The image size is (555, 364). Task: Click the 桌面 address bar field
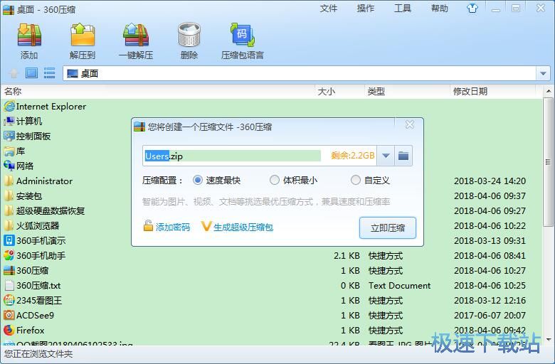pyautogui.click(x=300, y=73)
